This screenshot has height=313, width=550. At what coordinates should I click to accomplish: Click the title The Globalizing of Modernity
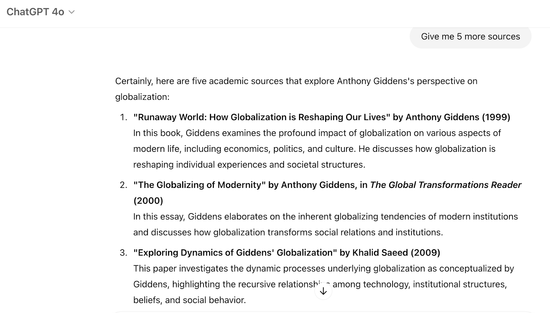click(199, 185)
